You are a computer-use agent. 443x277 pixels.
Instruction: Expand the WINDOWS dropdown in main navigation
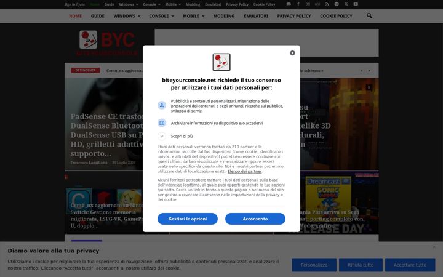coord(127,16)
